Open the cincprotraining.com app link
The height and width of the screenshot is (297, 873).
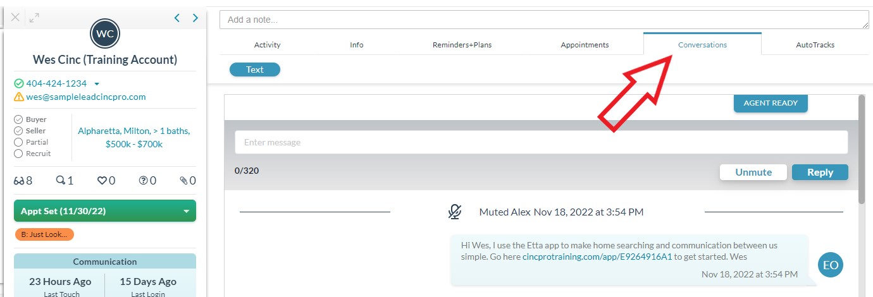point(597,257)
